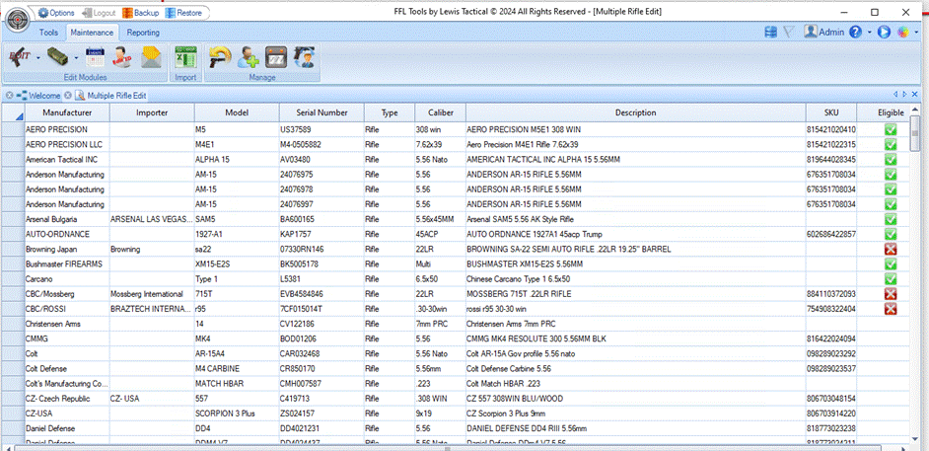
Task: Click the Excel spreadsheet Import icon
Action: [x=185, y=57]
